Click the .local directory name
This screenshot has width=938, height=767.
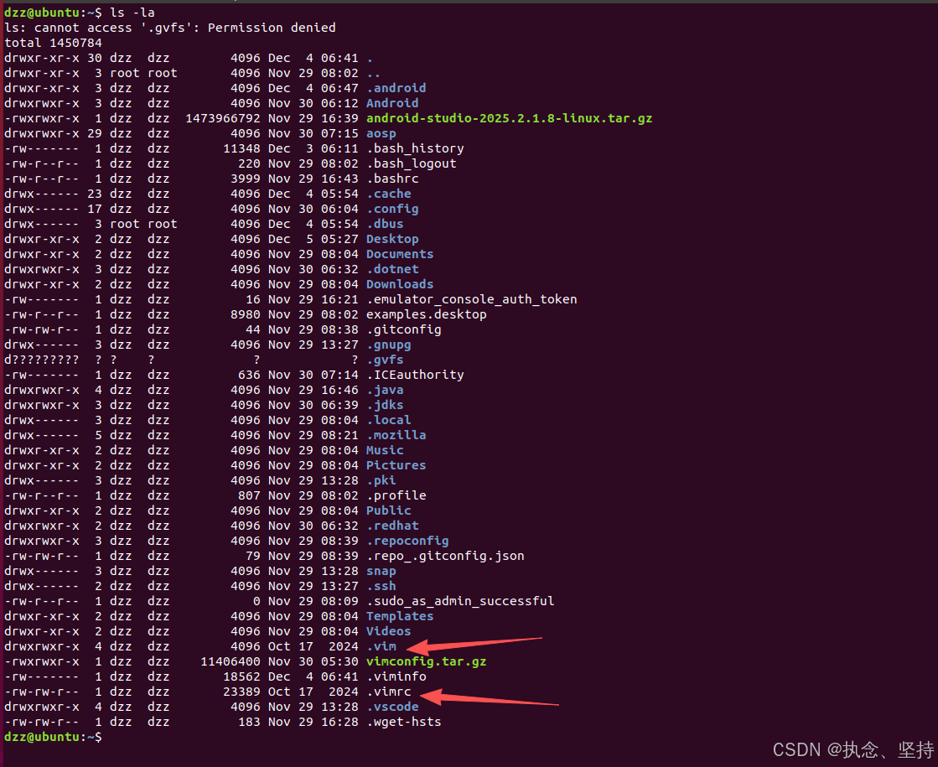389,420
